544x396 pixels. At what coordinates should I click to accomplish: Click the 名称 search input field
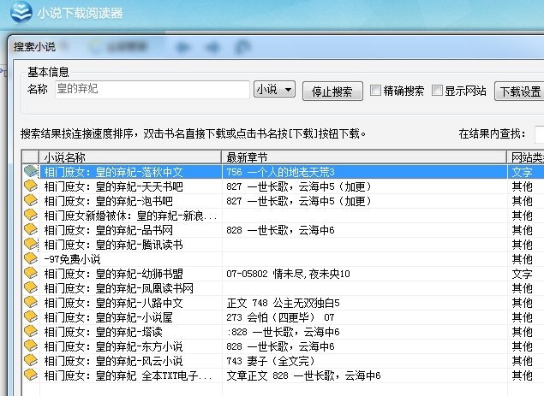[152, 90]
